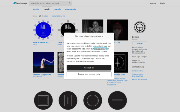Filter by compilations, etc
Viewport: 180px width, 112px height.
(x=58, y=16)
